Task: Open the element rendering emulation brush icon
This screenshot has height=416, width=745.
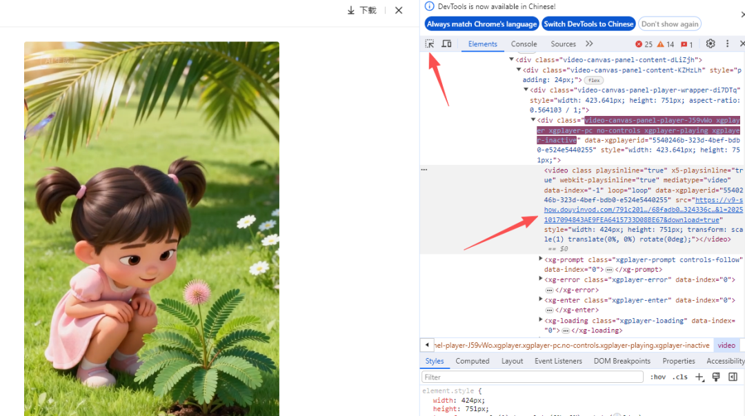Action: 716,377
